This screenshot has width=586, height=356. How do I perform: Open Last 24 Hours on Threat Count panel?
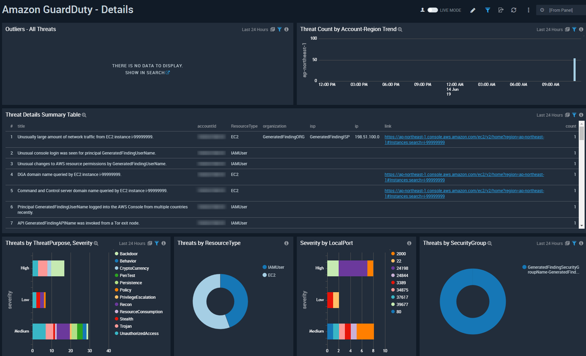coord(549,30)
